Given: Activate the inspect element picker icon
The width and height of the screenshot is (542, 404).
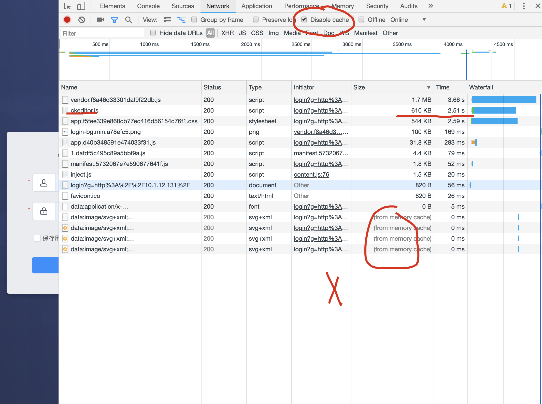Looking at the screenshot, I should (67, 6).
